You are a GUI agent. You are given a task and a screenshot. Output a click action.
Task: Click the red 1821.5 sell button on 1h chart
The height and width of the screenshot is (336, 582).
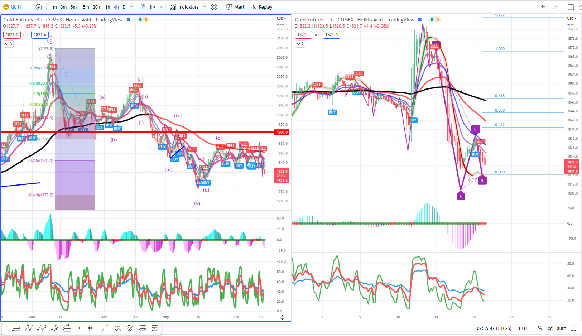pyautogui.click(x=303, y=35)
